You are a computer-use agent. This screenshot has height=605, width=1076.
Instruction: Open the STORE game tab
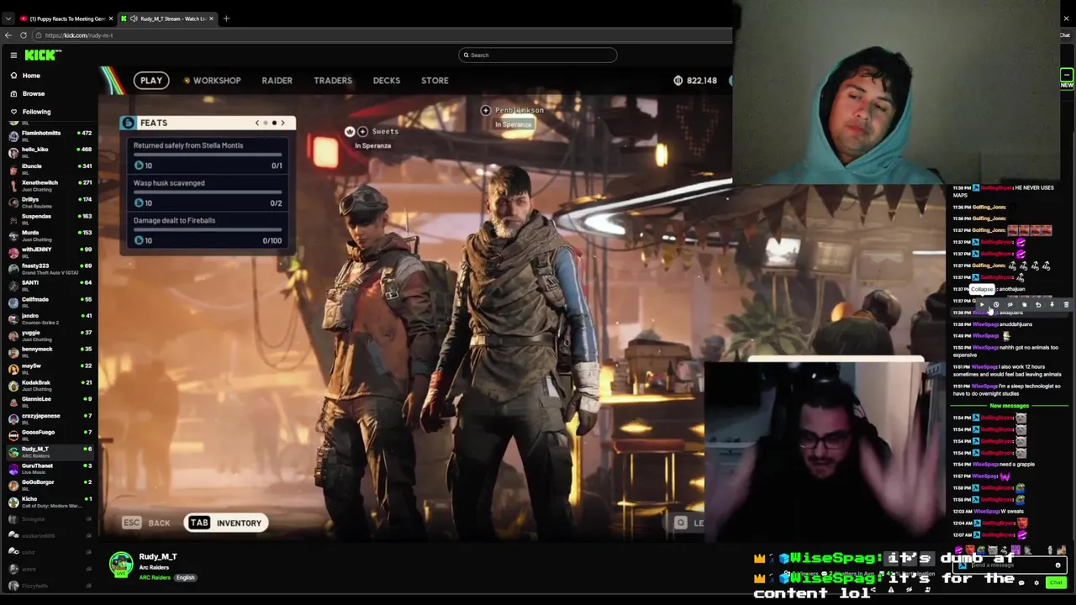click(x=435, y=81)
